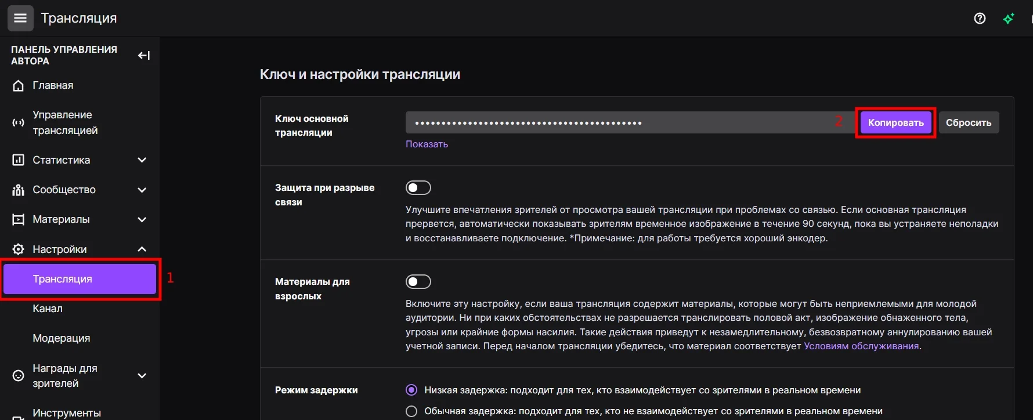Viewport: 1033px width, 420px height.
Task: Open the hamburger menu icon
Action: tap(20, 19)
